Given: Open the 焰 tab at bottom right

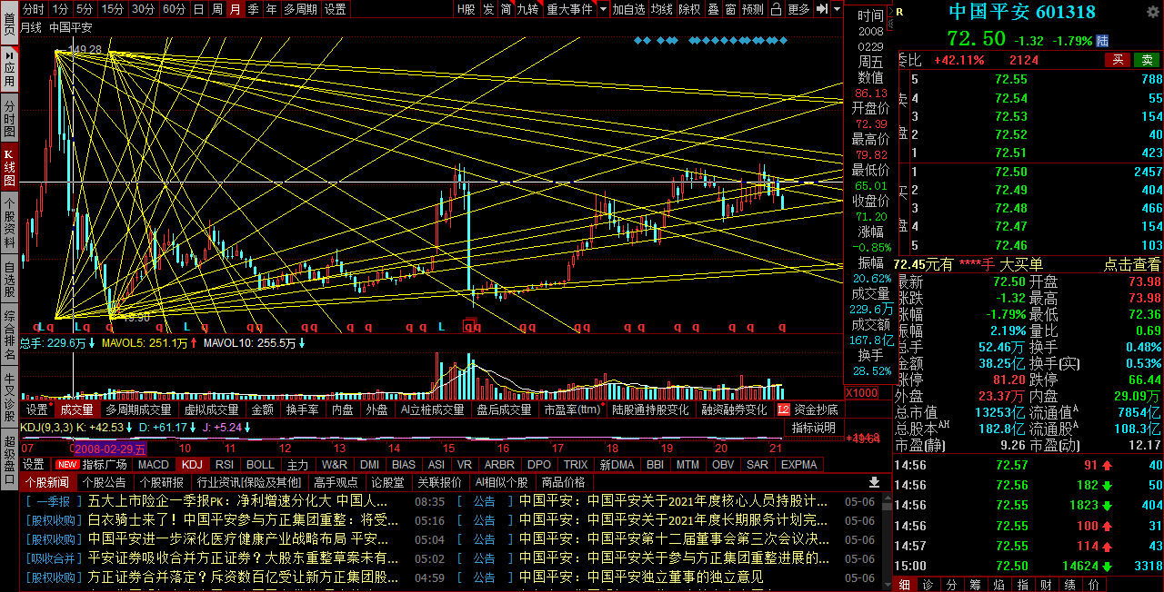Looking at the screenshot, I should [998, 585].
